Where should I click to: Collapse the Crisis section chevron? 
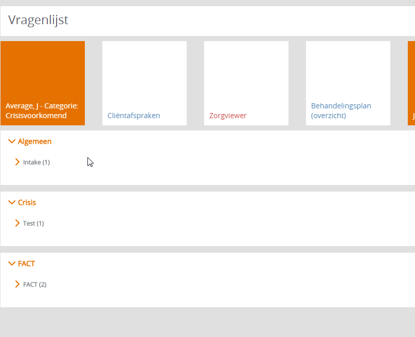[x=12, y=202]
